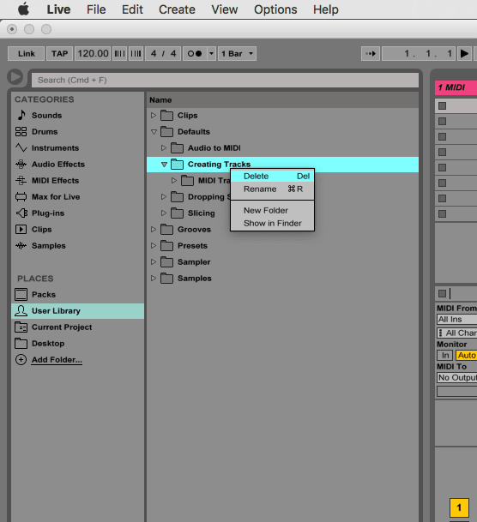
Task: Collapse the Defaults folder
Action: (x=154, y=132)
